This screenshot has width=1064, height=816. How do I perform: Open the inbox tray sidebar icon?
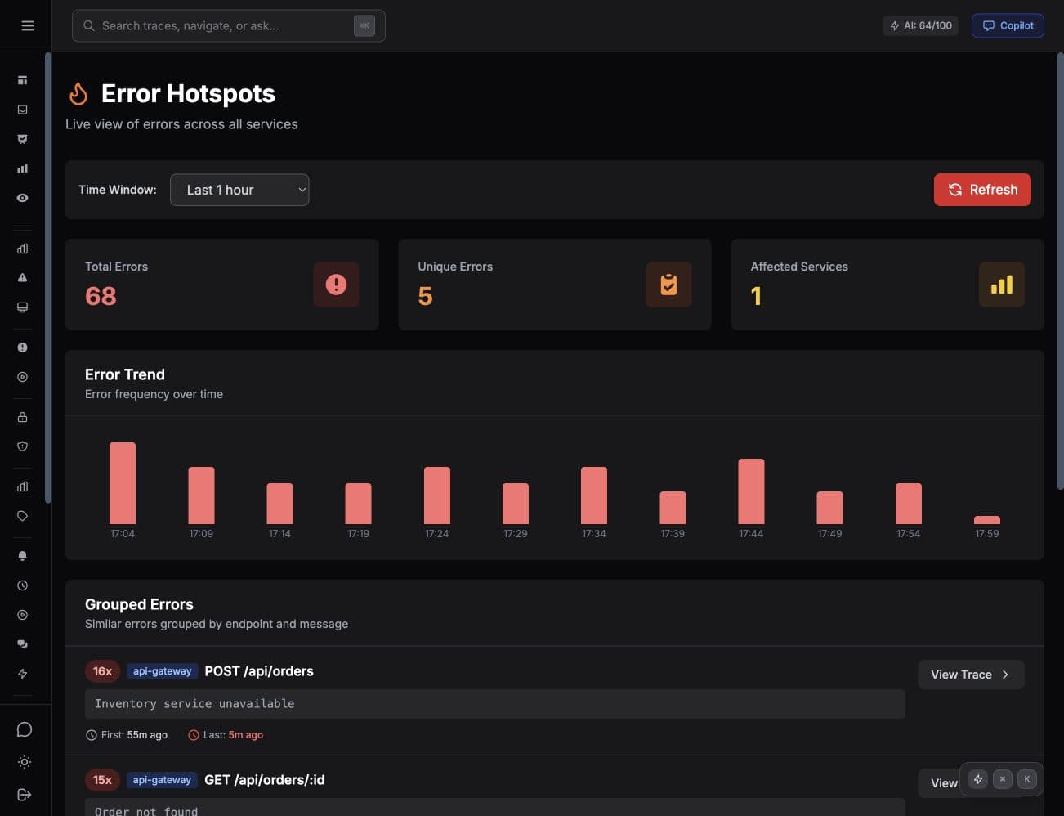coord(22,110)
